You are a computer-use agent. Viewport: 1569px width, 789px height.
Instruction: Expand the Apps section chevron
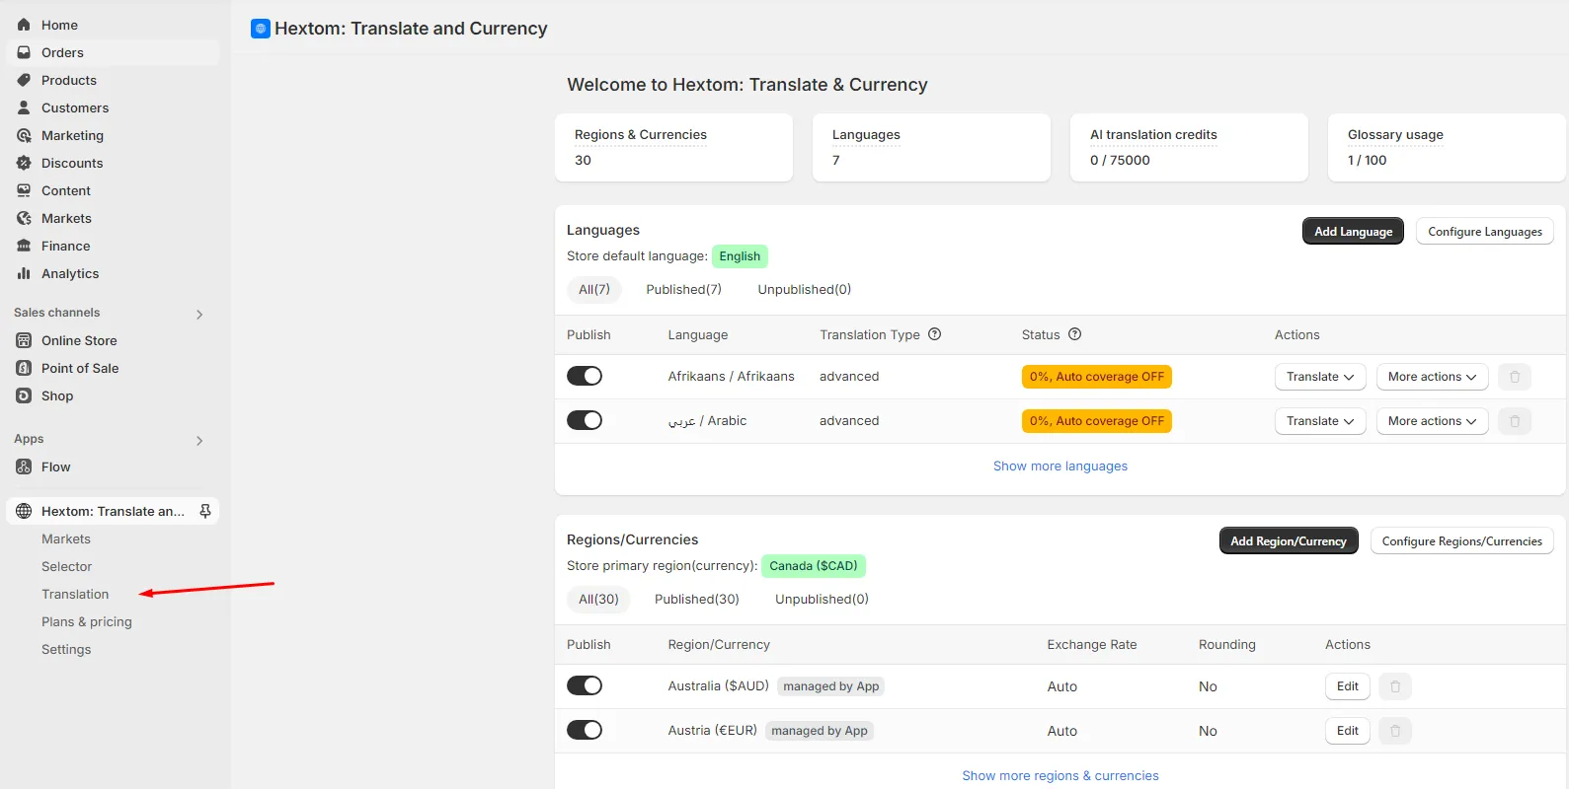199,441
